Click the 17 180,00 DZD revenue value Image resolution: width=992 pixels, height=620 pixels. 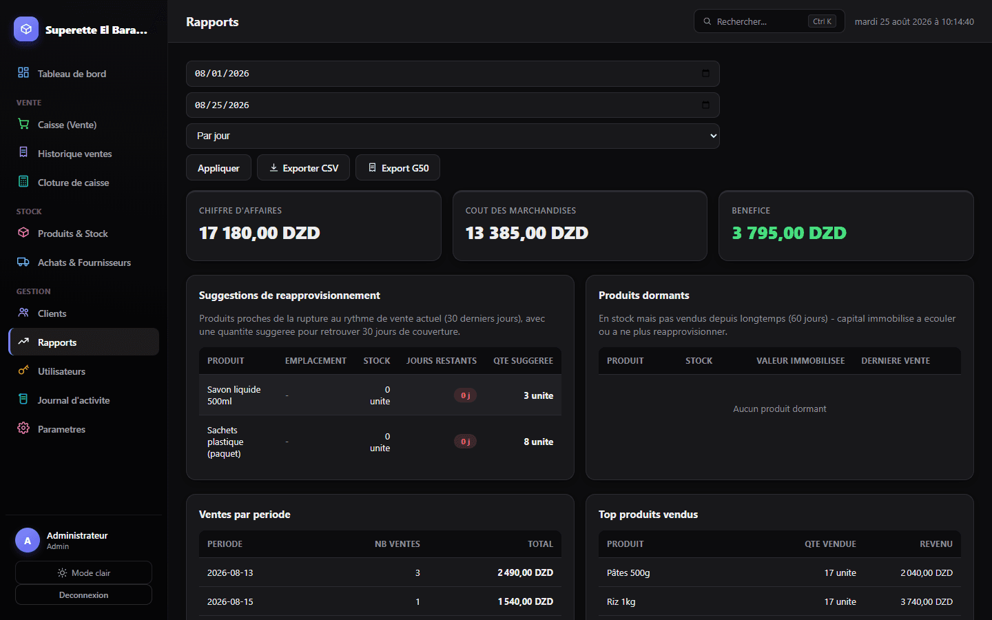click(260, 233)
